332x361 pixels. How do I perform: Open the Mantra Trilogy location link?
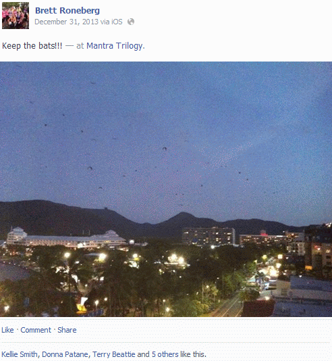pyautogui.click(x=115, y=45)
